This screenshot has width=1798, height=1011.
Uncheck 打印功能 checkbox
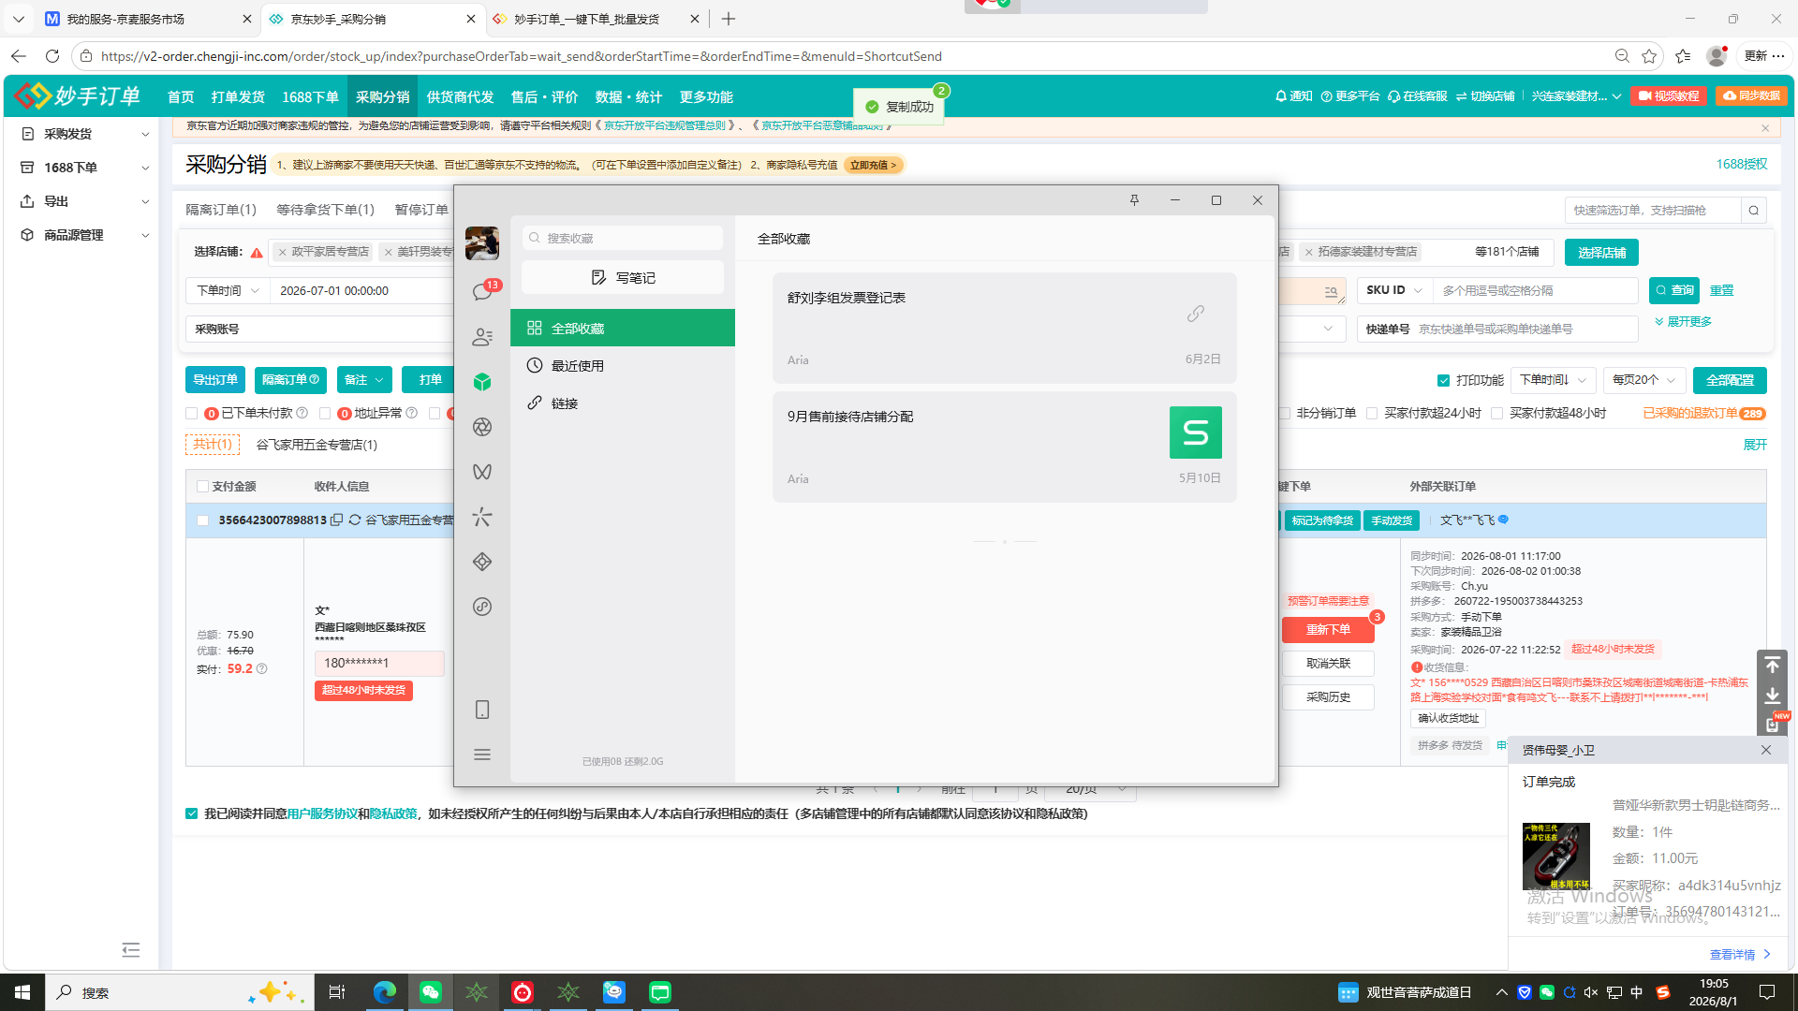point(1443,380)
